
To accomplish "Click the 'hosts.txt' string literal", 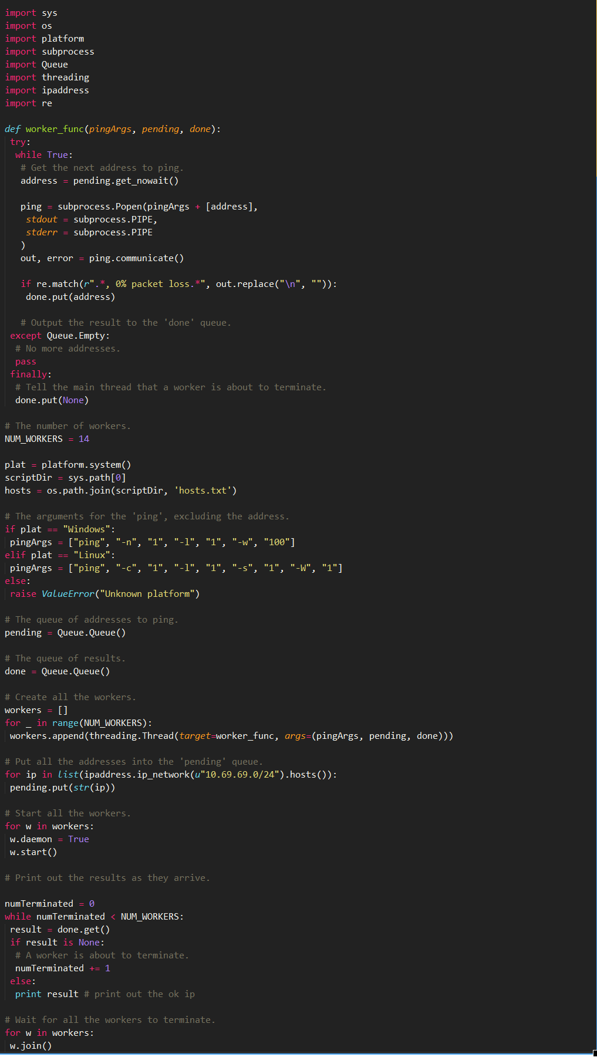I will 203,491.
